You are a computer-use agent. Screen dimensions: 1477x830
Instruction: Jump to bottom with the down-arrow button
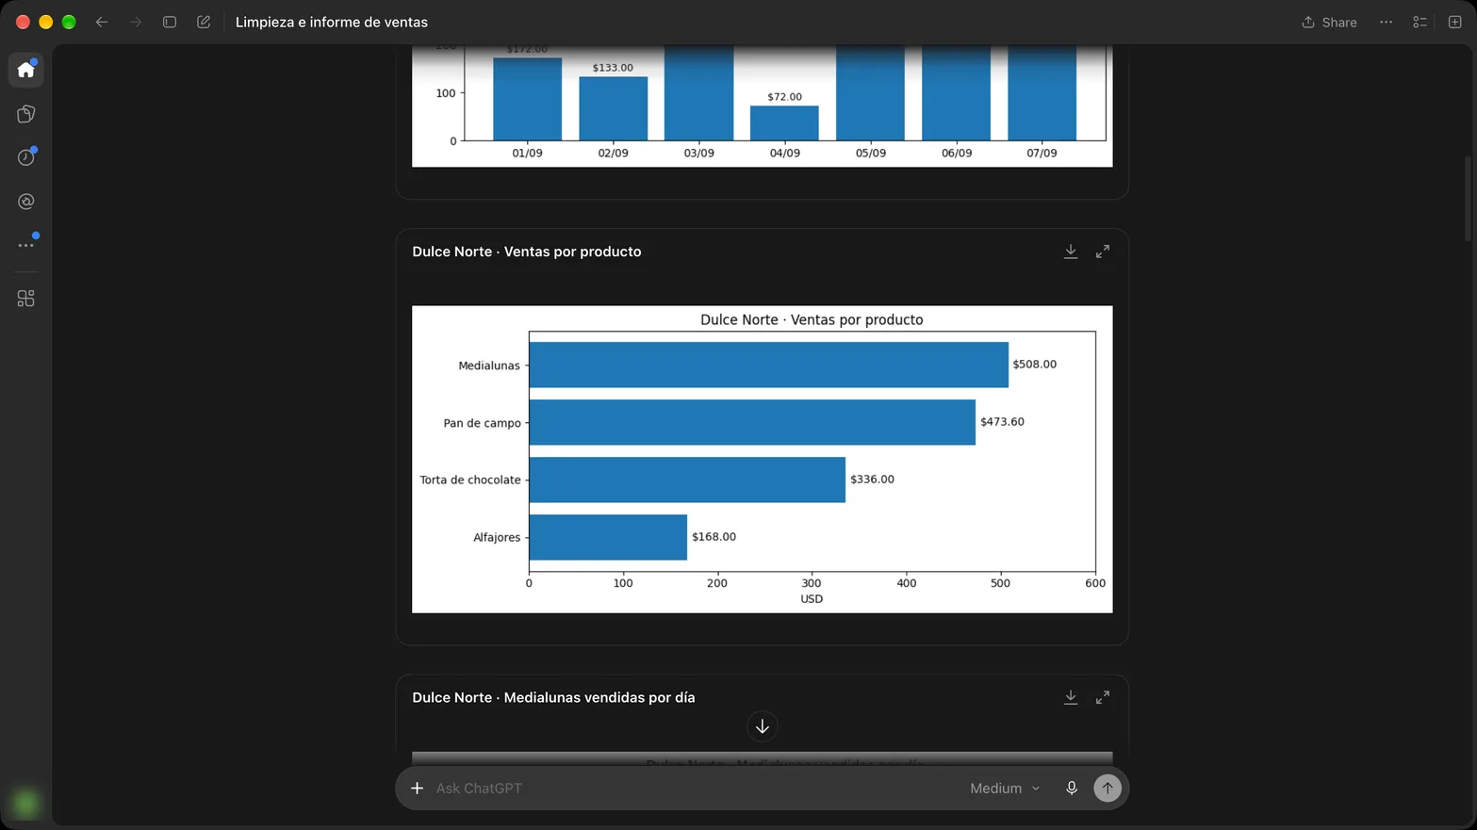pyautogui.click(x=763, y=726)
